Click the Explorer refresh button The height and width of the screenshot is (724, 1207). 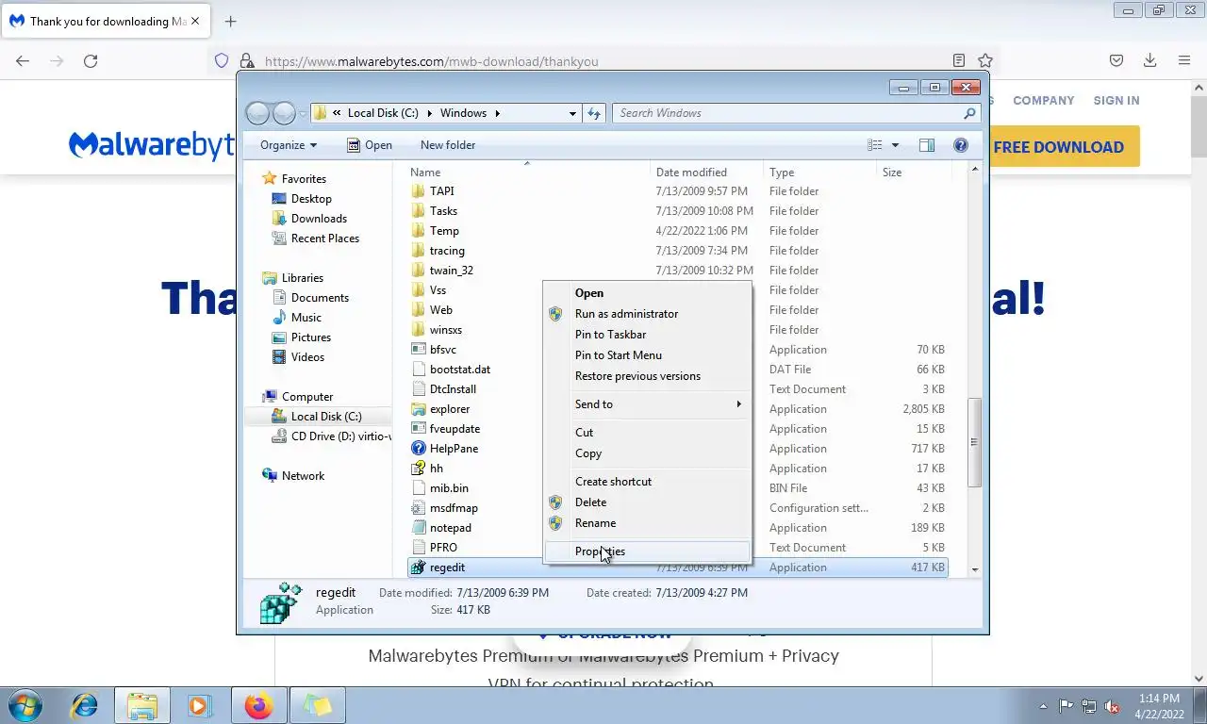coord(594,113)
